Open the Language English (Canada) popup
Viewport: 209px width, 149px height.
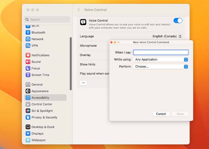tap(167, 36)
